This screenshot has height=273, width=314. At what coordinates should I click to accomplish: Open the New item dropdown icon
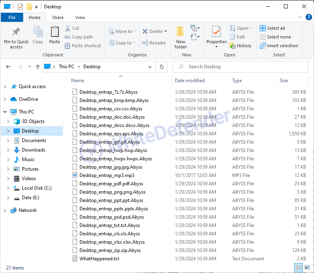[195, 28]
